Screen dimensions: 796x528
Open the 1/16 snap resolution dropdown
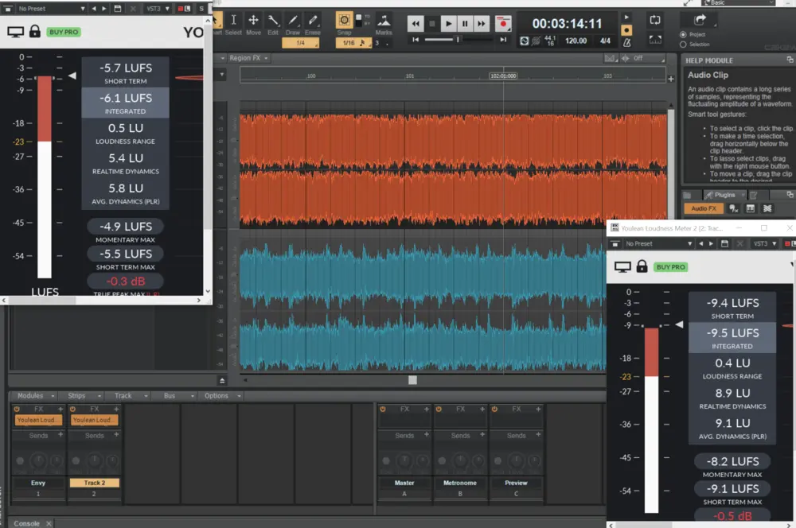tap(354, 43)
